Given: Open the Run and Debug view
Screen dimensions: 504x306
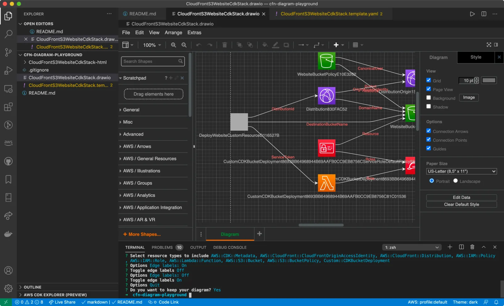Looking at the screenshot, I should [9, 70].
